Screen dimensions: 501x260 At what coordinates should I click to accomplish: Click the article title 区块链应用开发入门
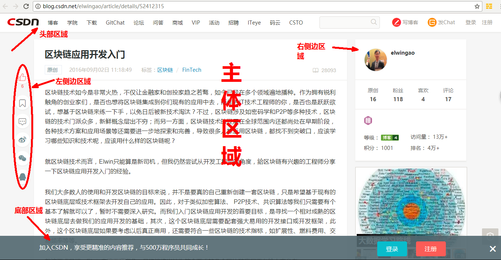tap(85, 54)
